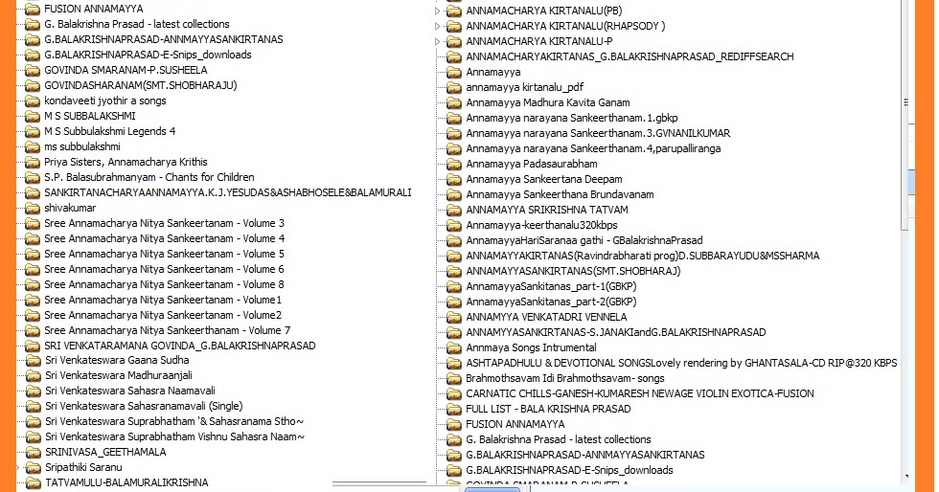This screenshot has height=492, width=939.
Task: Select ANNAMACHARYAKIRTANAS_G.BALAKRISHNAPRASAD_REDIFFSEARCH folder
Action: tap(630, 56)
